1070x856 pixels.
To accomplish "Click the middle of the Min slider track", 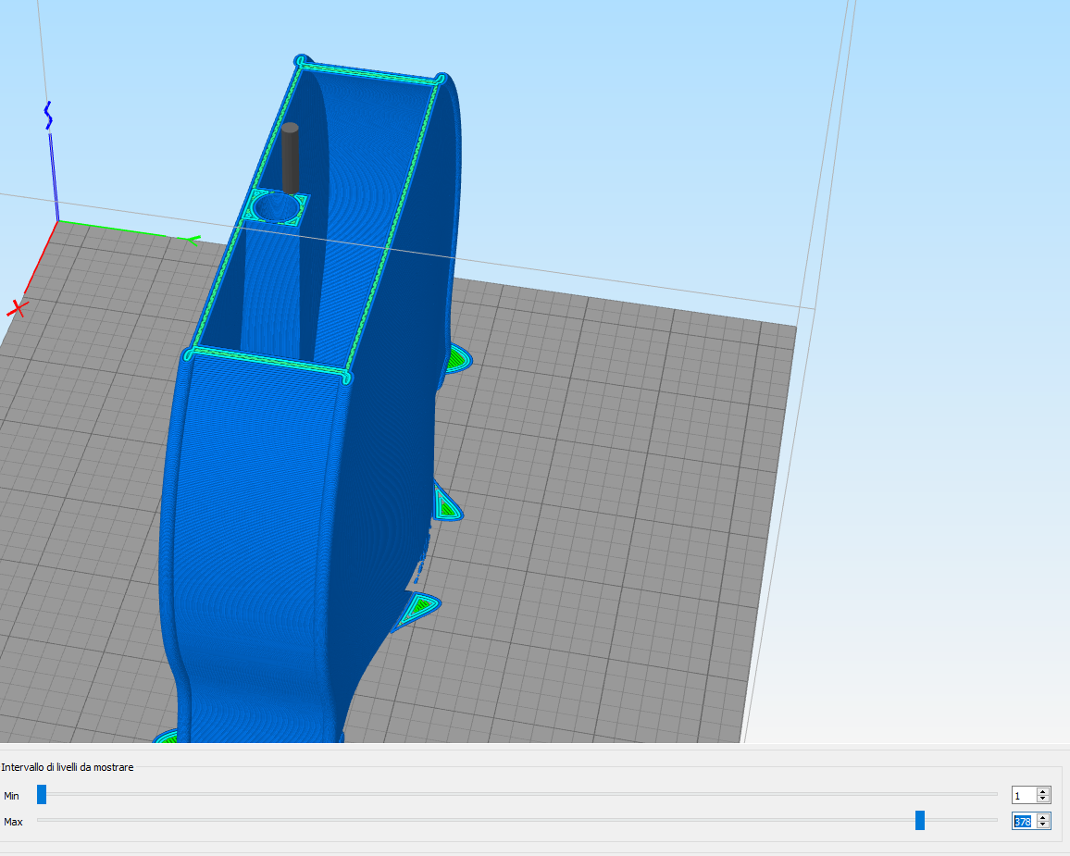I will coord(518,794).
